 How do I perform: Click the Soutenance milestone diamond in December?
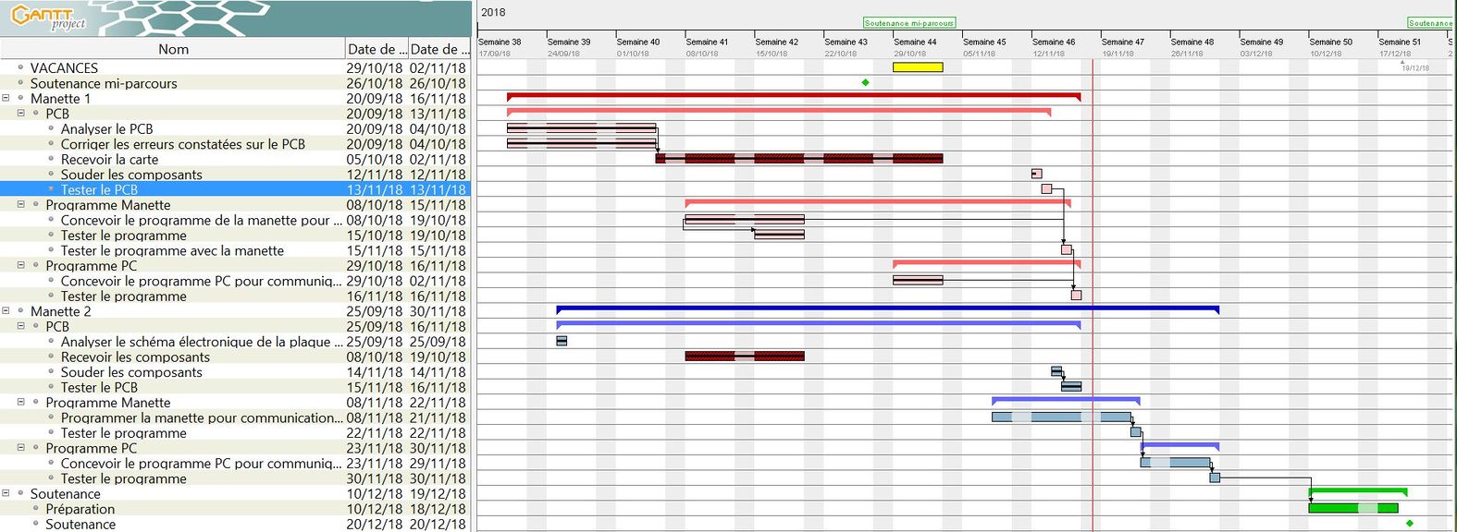point(1409,524)
